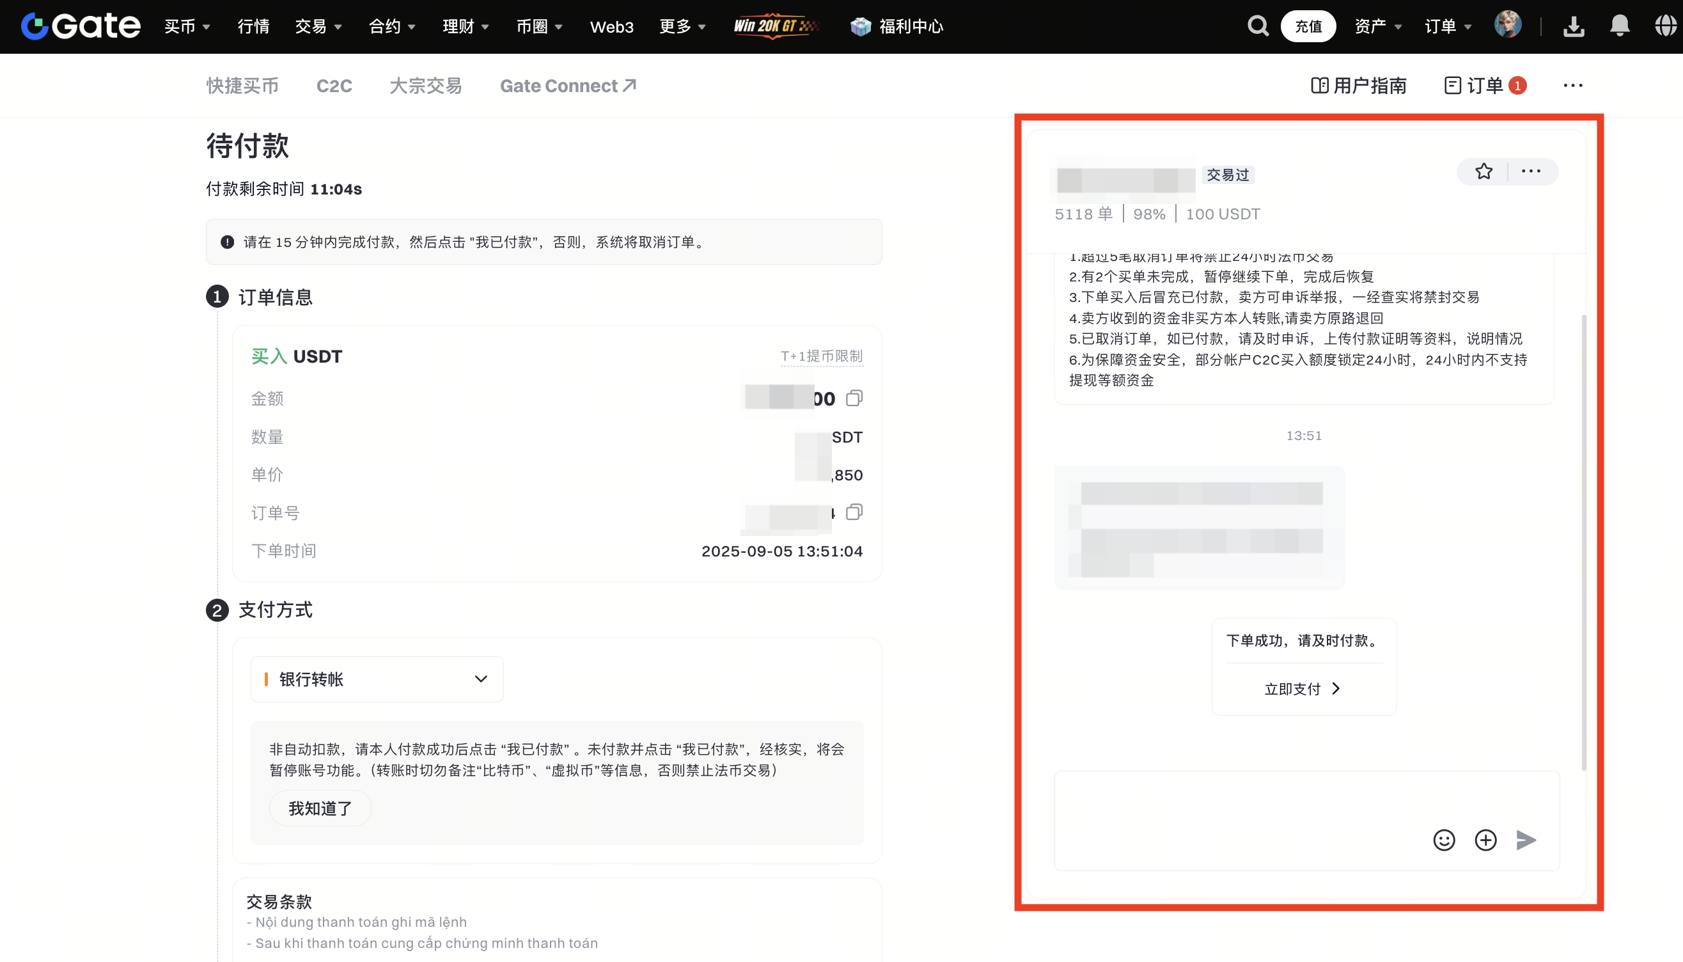Switch to the C2C tab
Viewport: 1683px width, 962px height.
click(x=334, y=86)
